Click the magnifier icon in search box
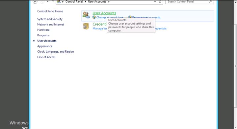This screenshot has height=129, width=237. pyautogui.click(x=210, y=2)
